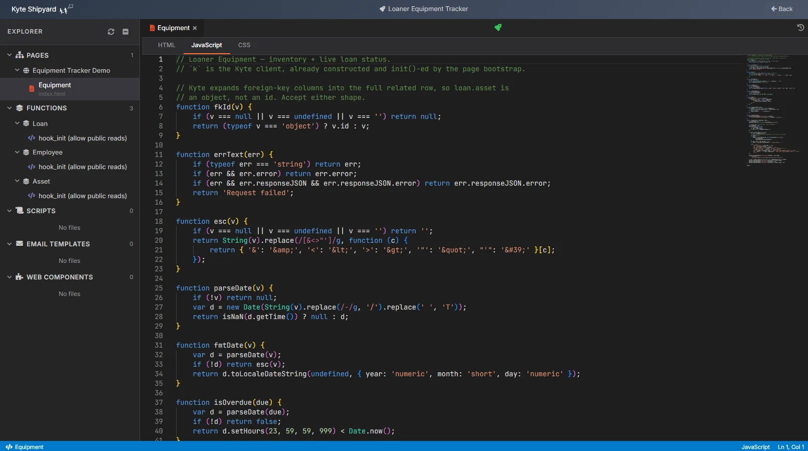
Task: Open the history icon at top right
Action: 800,28
